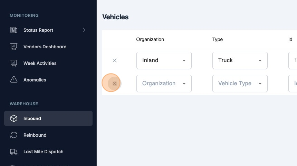Click the Id field in the Inland row
The height and width of the screenshot is (166, 297).
[x=293, y=60]
